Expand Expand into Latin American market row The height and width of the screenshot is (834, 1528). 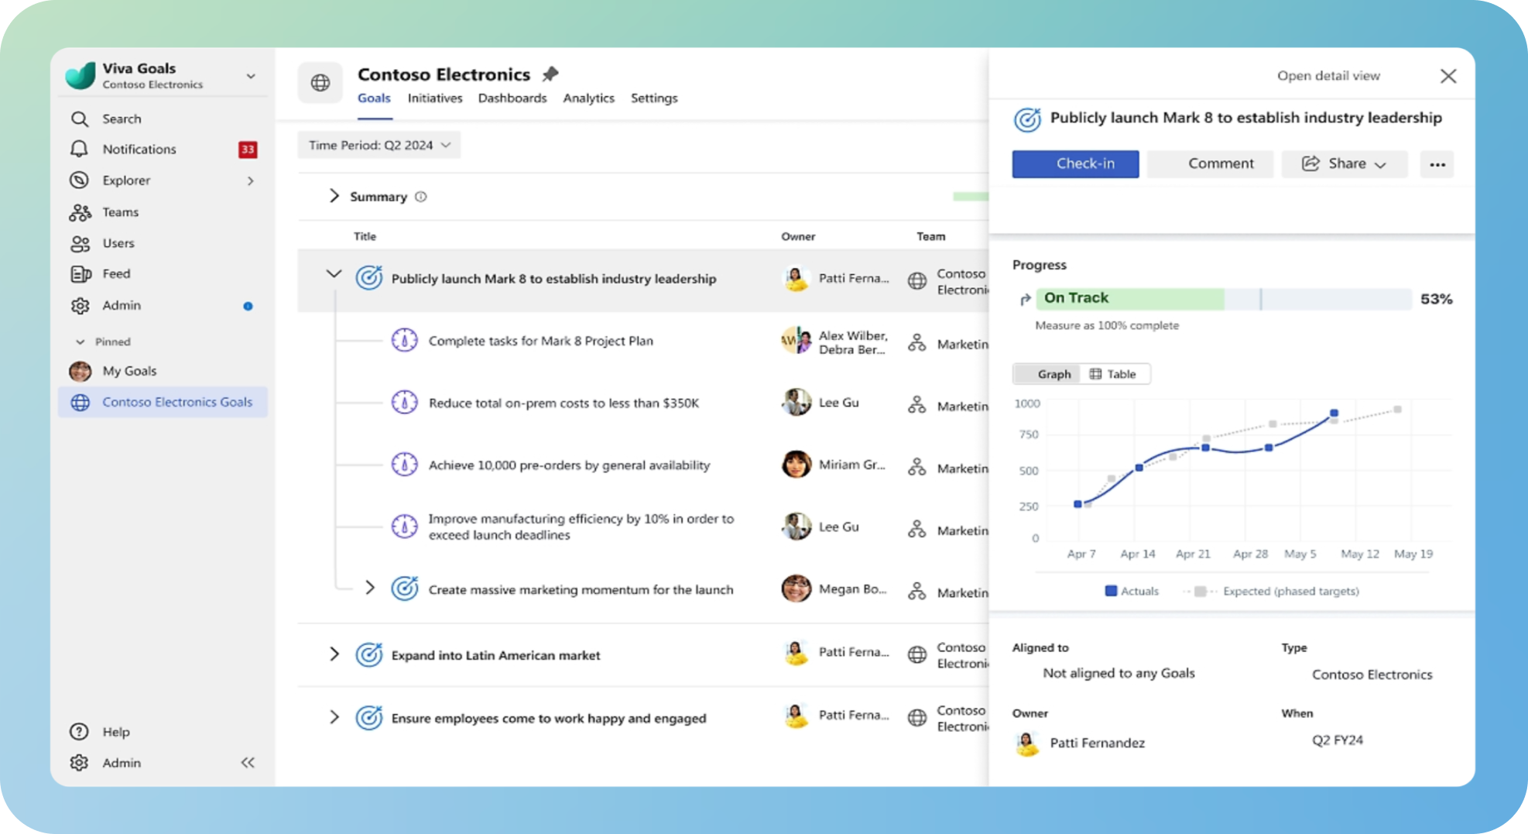click(334, 654)
